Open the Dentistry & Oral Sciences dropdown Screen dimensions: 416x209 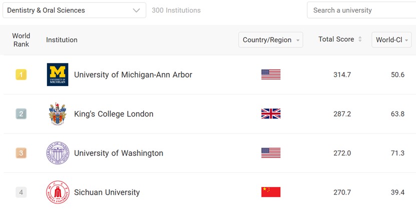pyautogui.click(x=74, y=10)
